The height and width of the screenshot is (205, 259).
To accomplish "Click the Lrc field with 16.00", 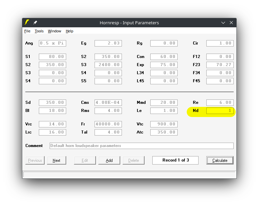I will point(53,132).
